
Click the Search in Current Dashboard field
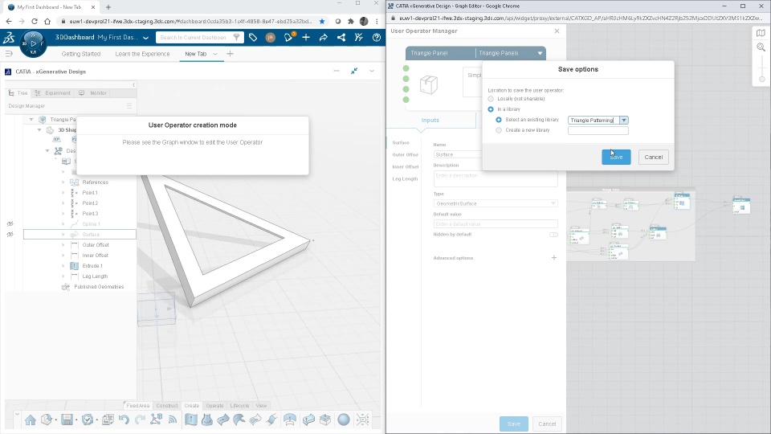(194, 38)
